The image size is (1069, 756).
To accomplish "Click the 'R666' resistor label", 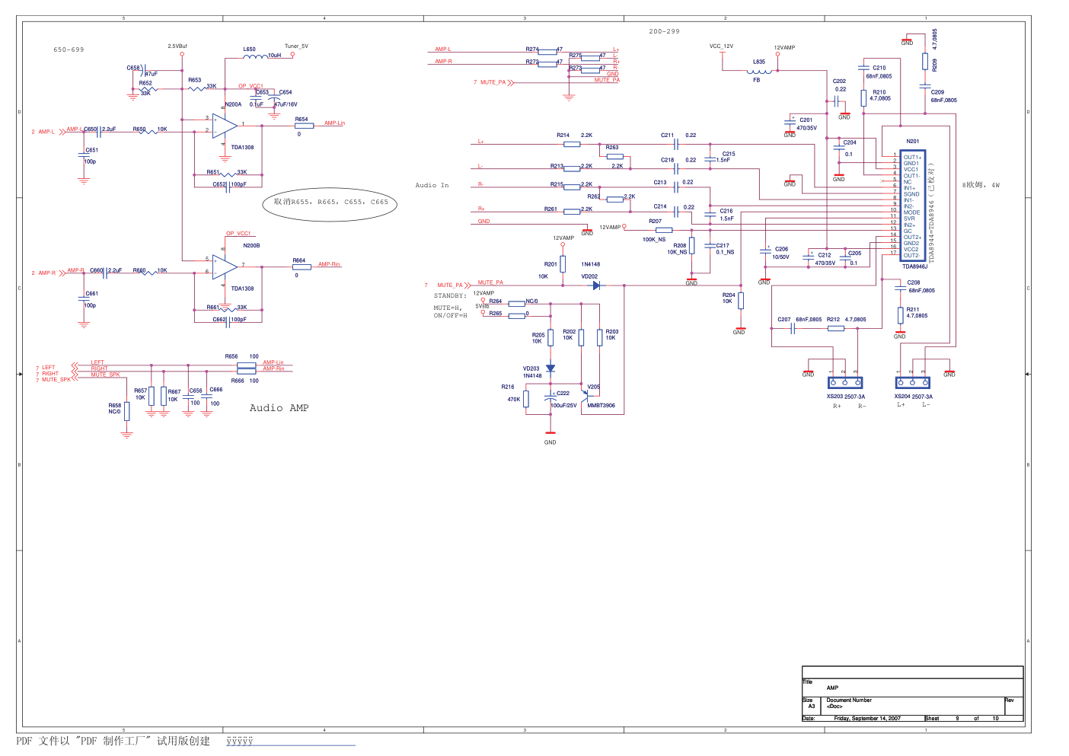I will (238, 381).
